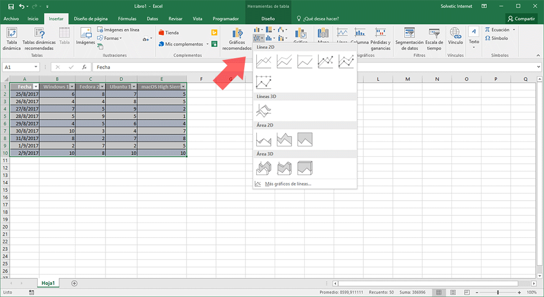Click the Compartir button
The image size is (544, 297).
tap(521, 18)
